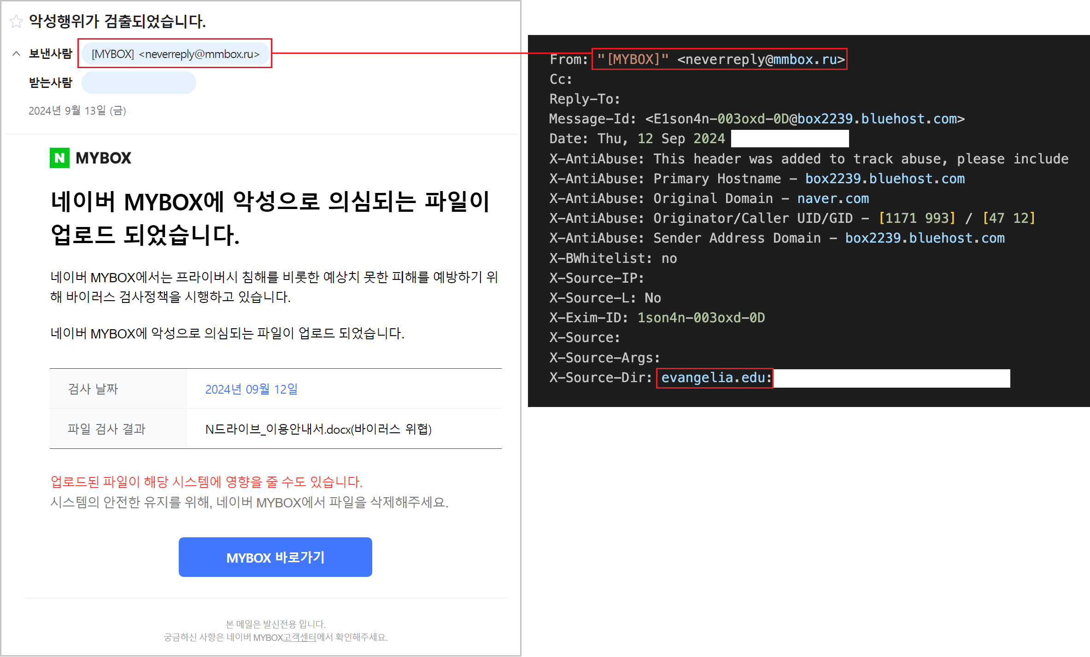Click the Message-Id header line

pyautogui.click(x=757, y=119)
